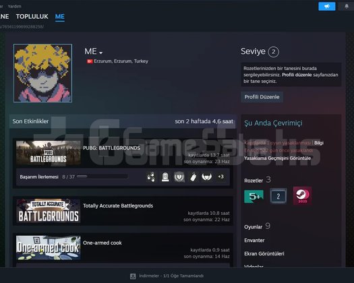The image size is (354, 283).
Task: Expand the ME username dropdown arrow
Action: tap(101, 53)
